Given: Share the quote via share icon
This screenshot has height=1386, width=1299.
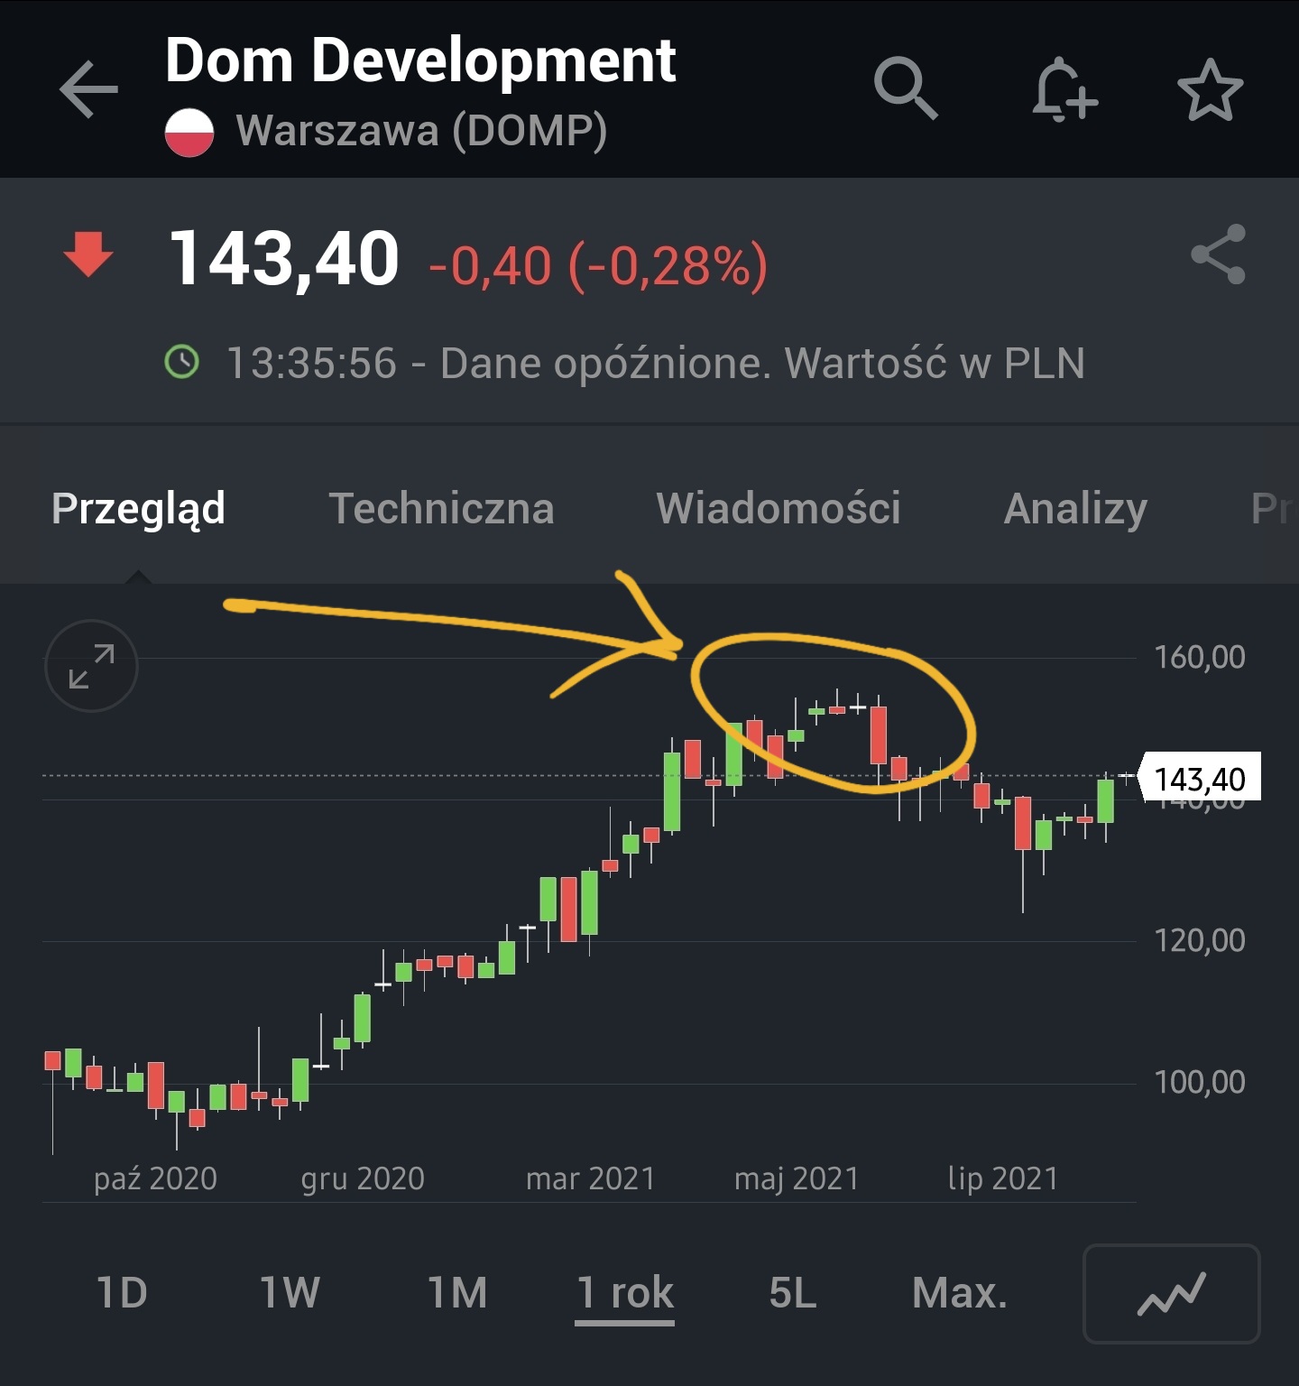Looking at the screenshot, I should pos(1218,255).
